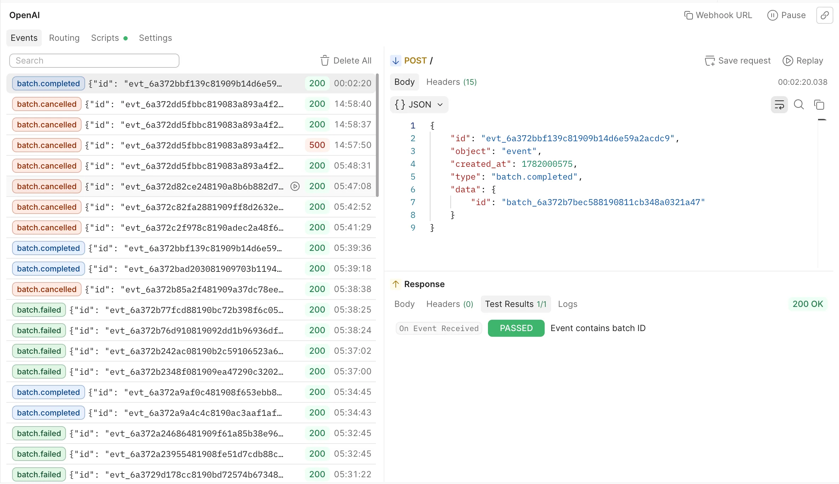Select the batch.failed event evt_6a372a24686481909f61a85b38e96
The width and height of the screenshot is (839, 484).
click(x=191, y=433)
